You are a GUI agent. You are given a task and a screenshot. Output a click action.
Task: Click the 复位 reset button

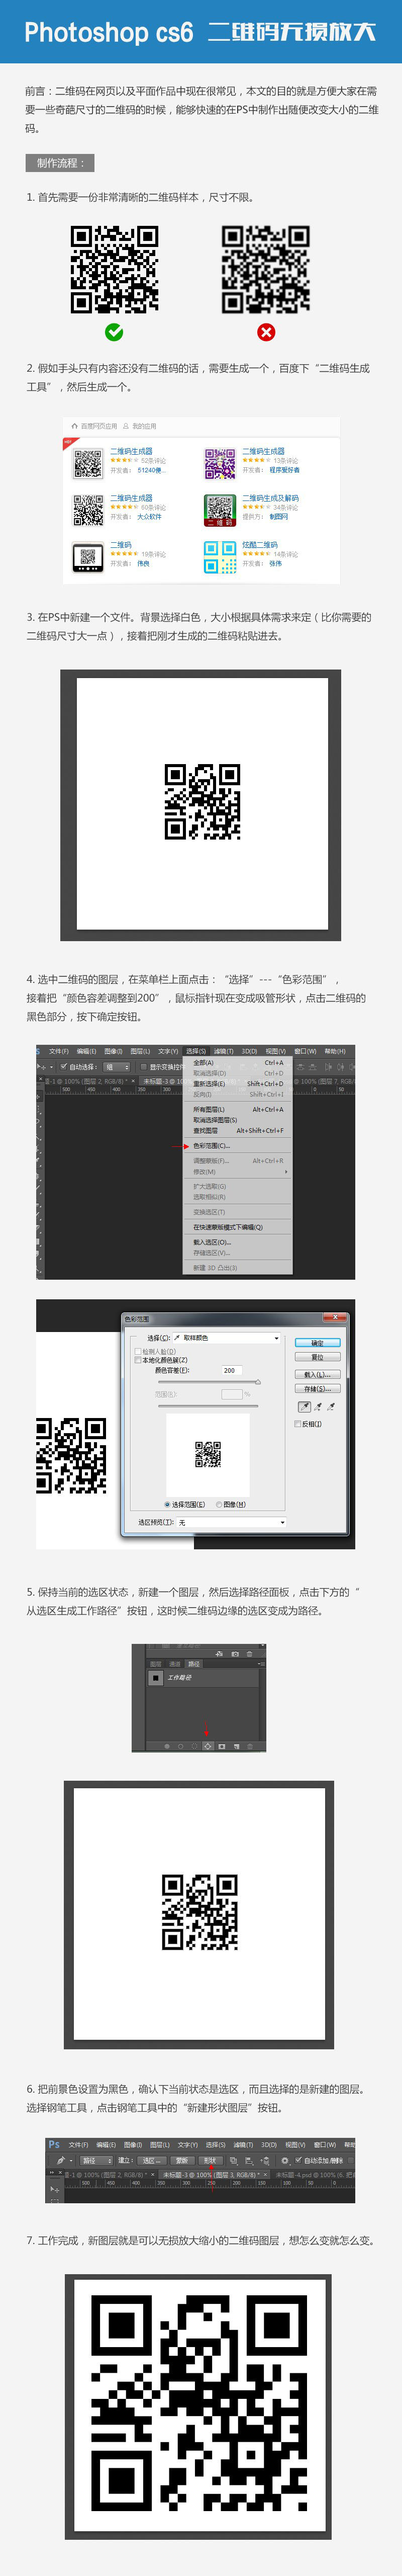pos(317,1357)
